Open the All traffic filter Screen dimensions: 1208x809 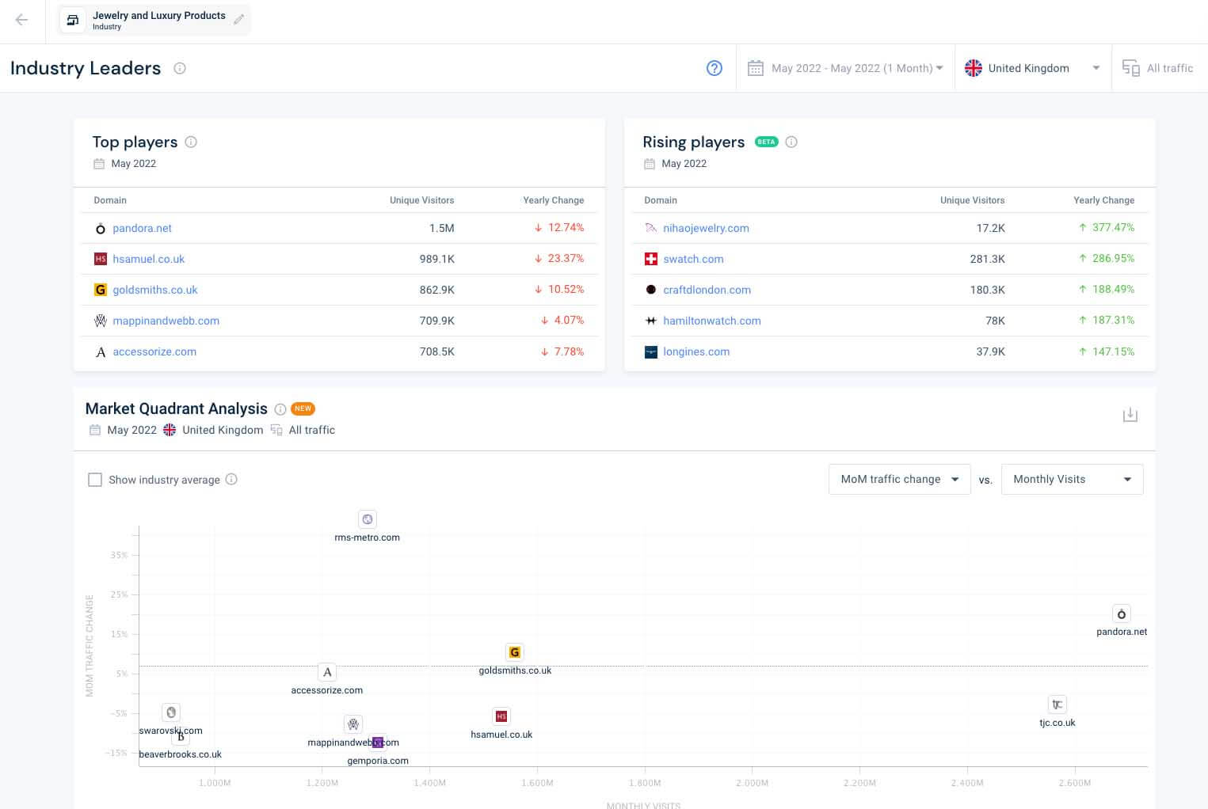(x=1158, y=68)
